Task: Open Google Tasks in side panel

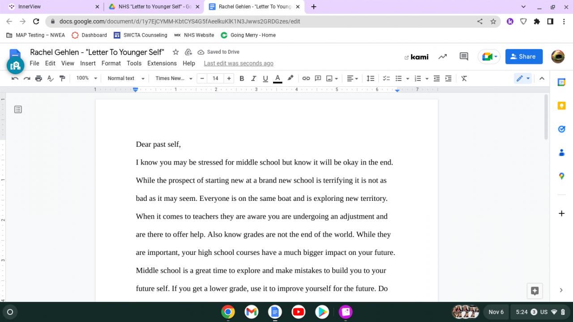Action: (x=561, y=129)
